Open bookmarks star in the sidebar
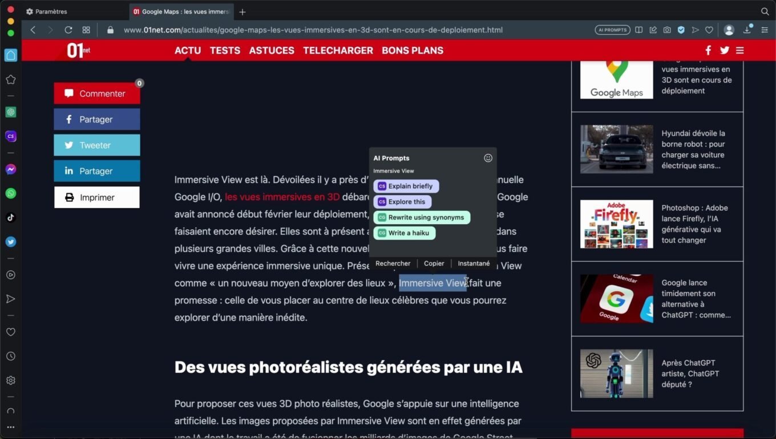Viewport: 776px width, 439px height. coord(11,80)
